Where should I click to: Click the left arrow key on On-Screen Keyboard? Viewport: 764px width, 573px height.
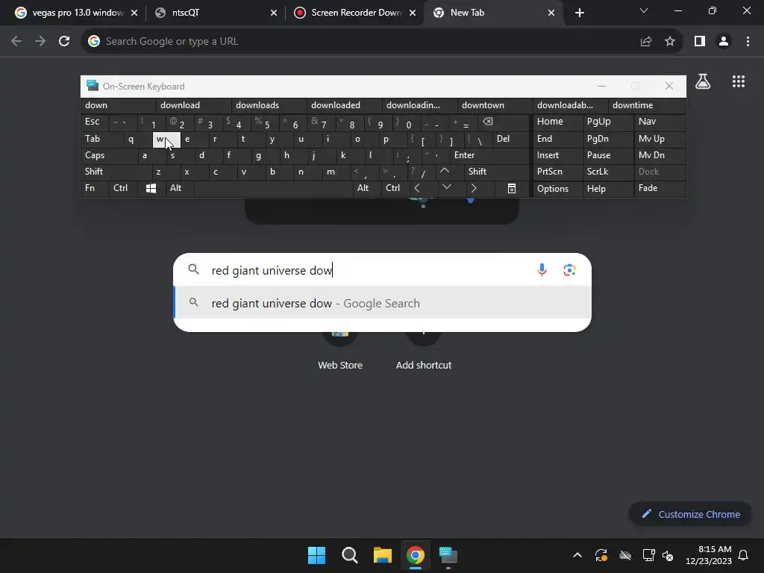pos(417,188)
